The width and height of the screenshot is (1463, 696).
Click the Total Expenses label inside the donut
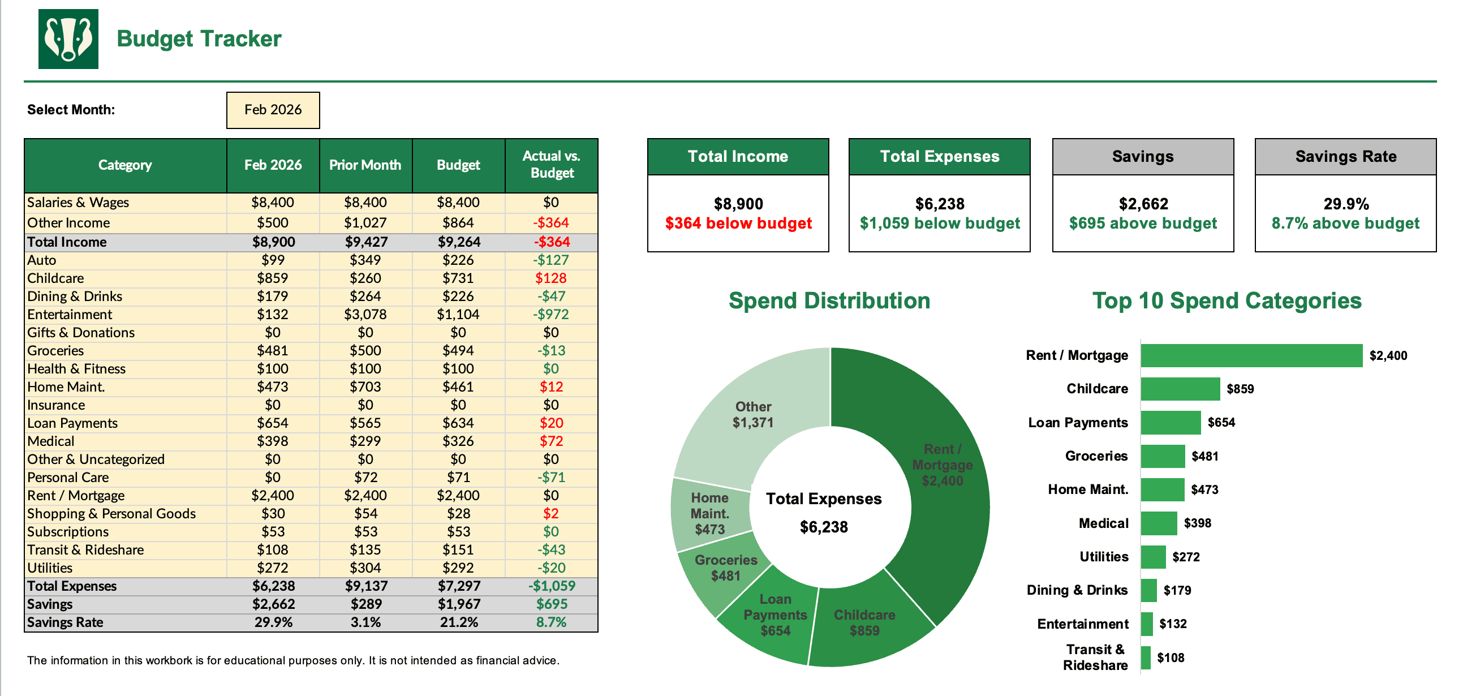(823, 499)
